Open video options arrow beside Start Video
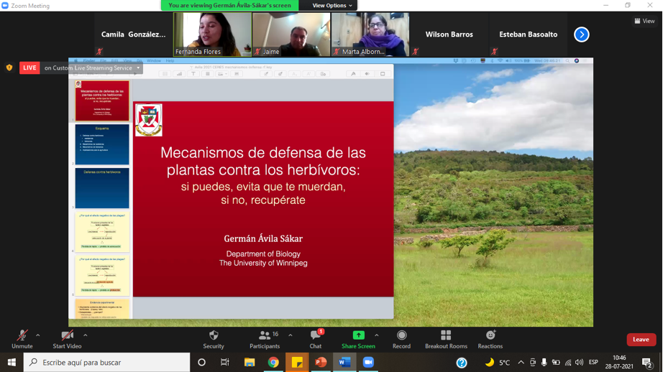The width and height of the screenshot is (663, 372). pos(85,335)
